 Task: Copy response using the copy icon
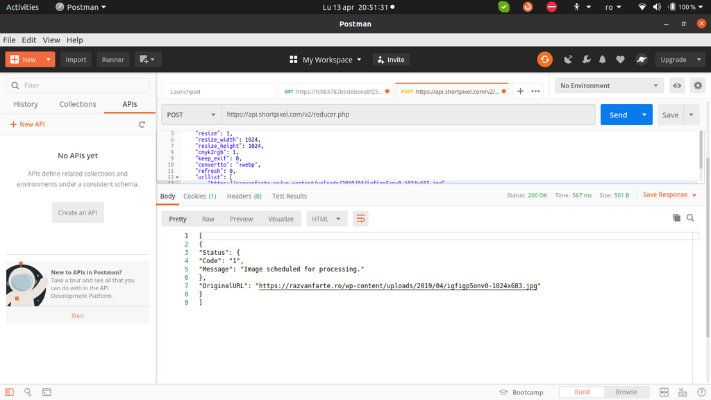[x=676, y=218]
